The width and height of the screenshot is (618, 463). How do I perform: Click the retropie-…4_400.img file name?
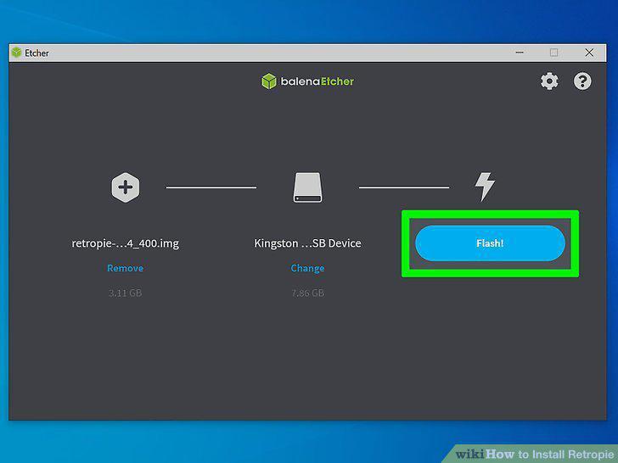click(x=126, y=243)
